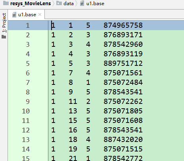Click rating 2 on line 9
This screenshot has width=184, height=161.
88,102
